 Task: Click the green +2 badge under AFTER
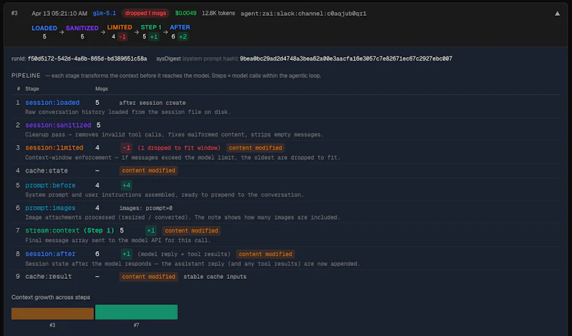point(183,37)
